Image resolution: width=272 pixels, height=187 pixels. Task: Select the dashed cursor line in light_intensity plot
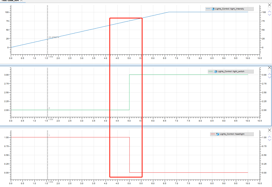[x=48, y=29]
